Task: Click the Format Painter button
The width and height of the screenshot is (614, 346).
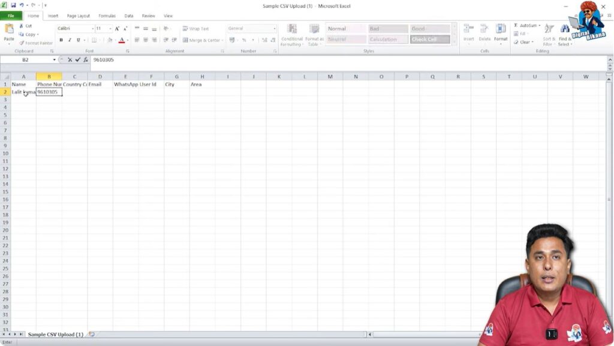Action: point(35,43)
